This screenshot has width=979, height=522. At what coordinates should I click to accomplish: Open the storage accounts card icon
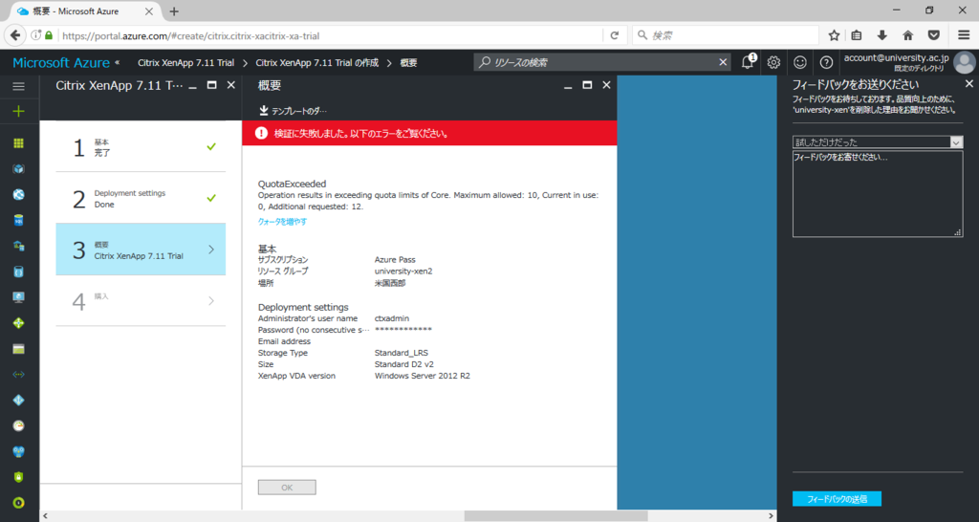(x=19, y=349)
